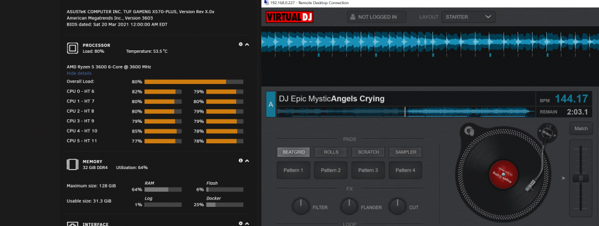Trigger the Pattern 3 pad

pyautogui.click(x=368, y=170)
